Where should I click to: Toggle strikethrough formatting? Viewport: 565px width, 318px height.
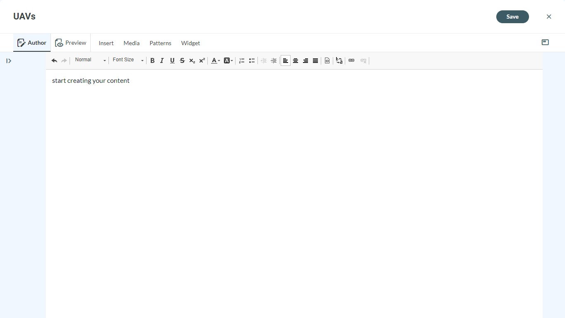tap(182, 60)
